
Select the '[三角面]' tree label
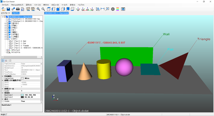tap(15, 37)
